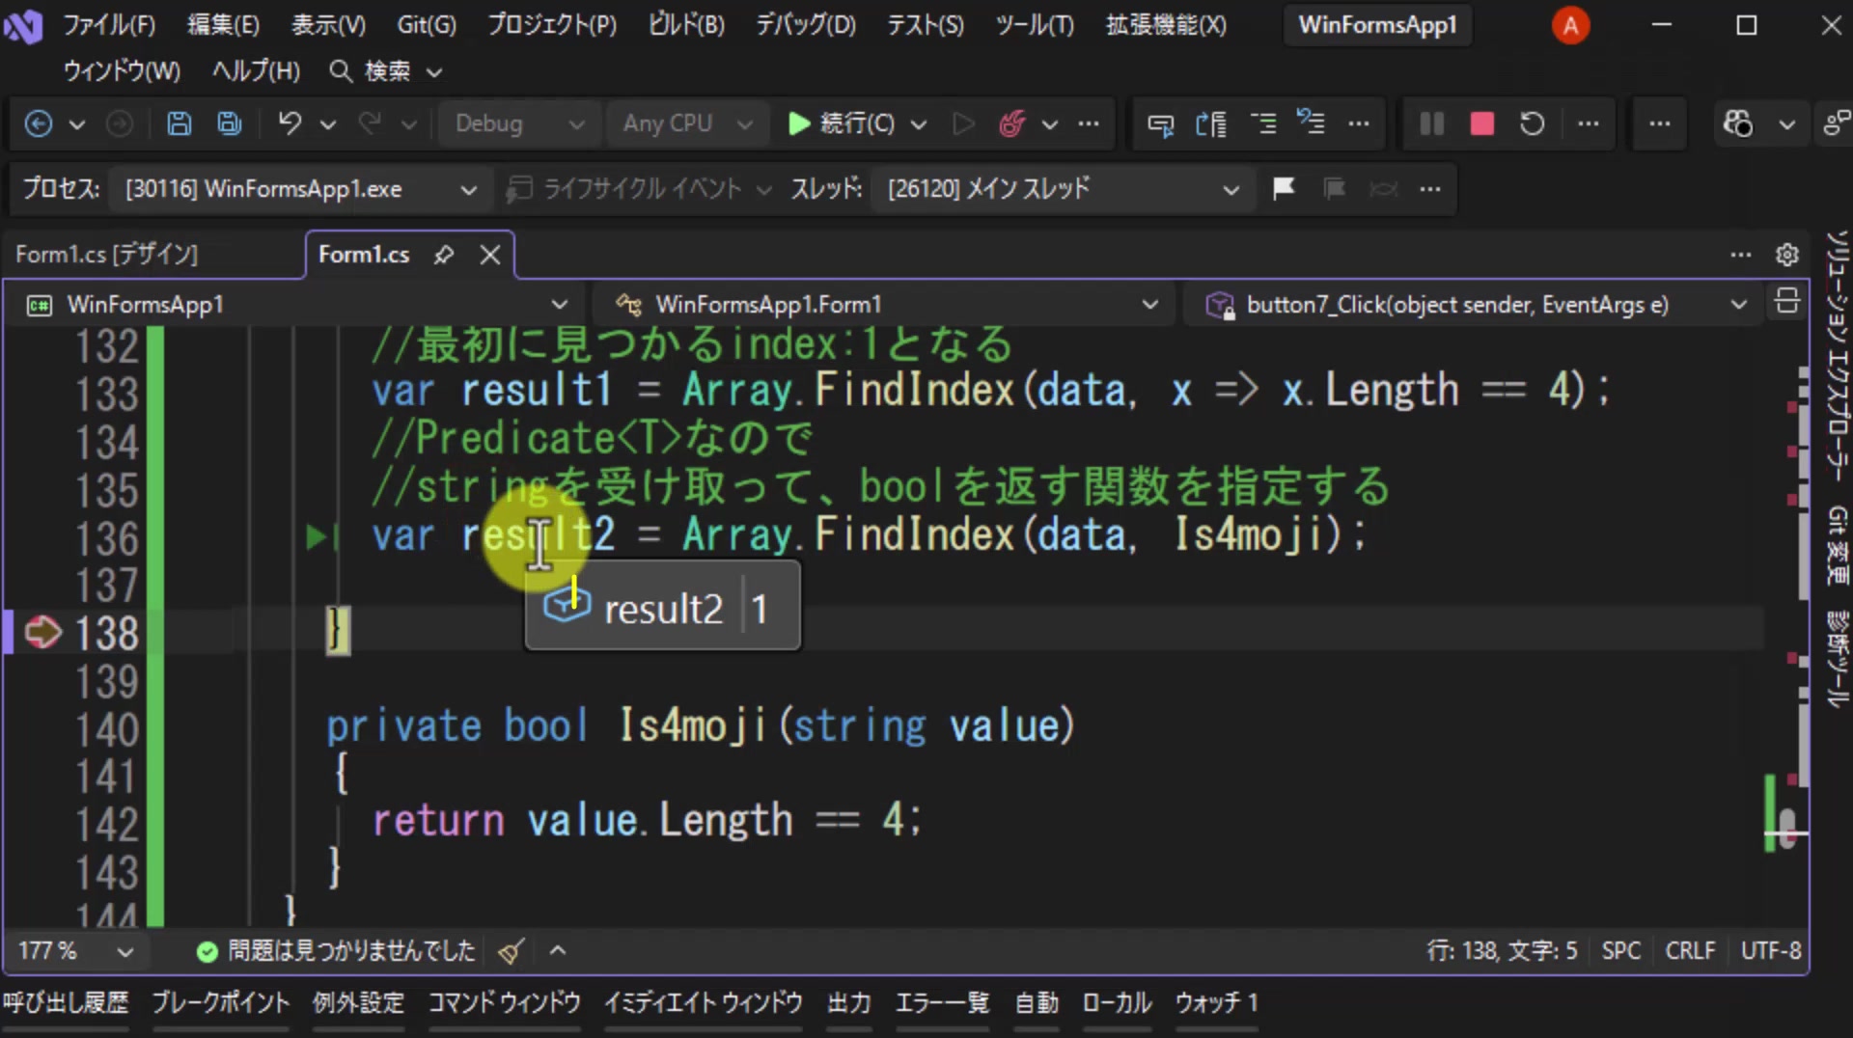Click the Continue (続行) button
1853x1038 pixels.
(842, 123)
